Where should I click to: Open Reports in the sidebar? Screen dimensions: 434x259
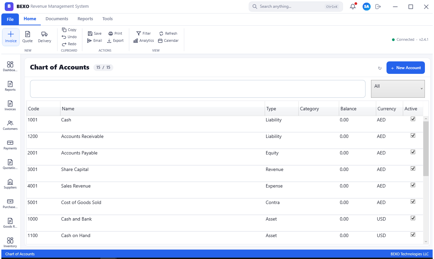(10, 86)
